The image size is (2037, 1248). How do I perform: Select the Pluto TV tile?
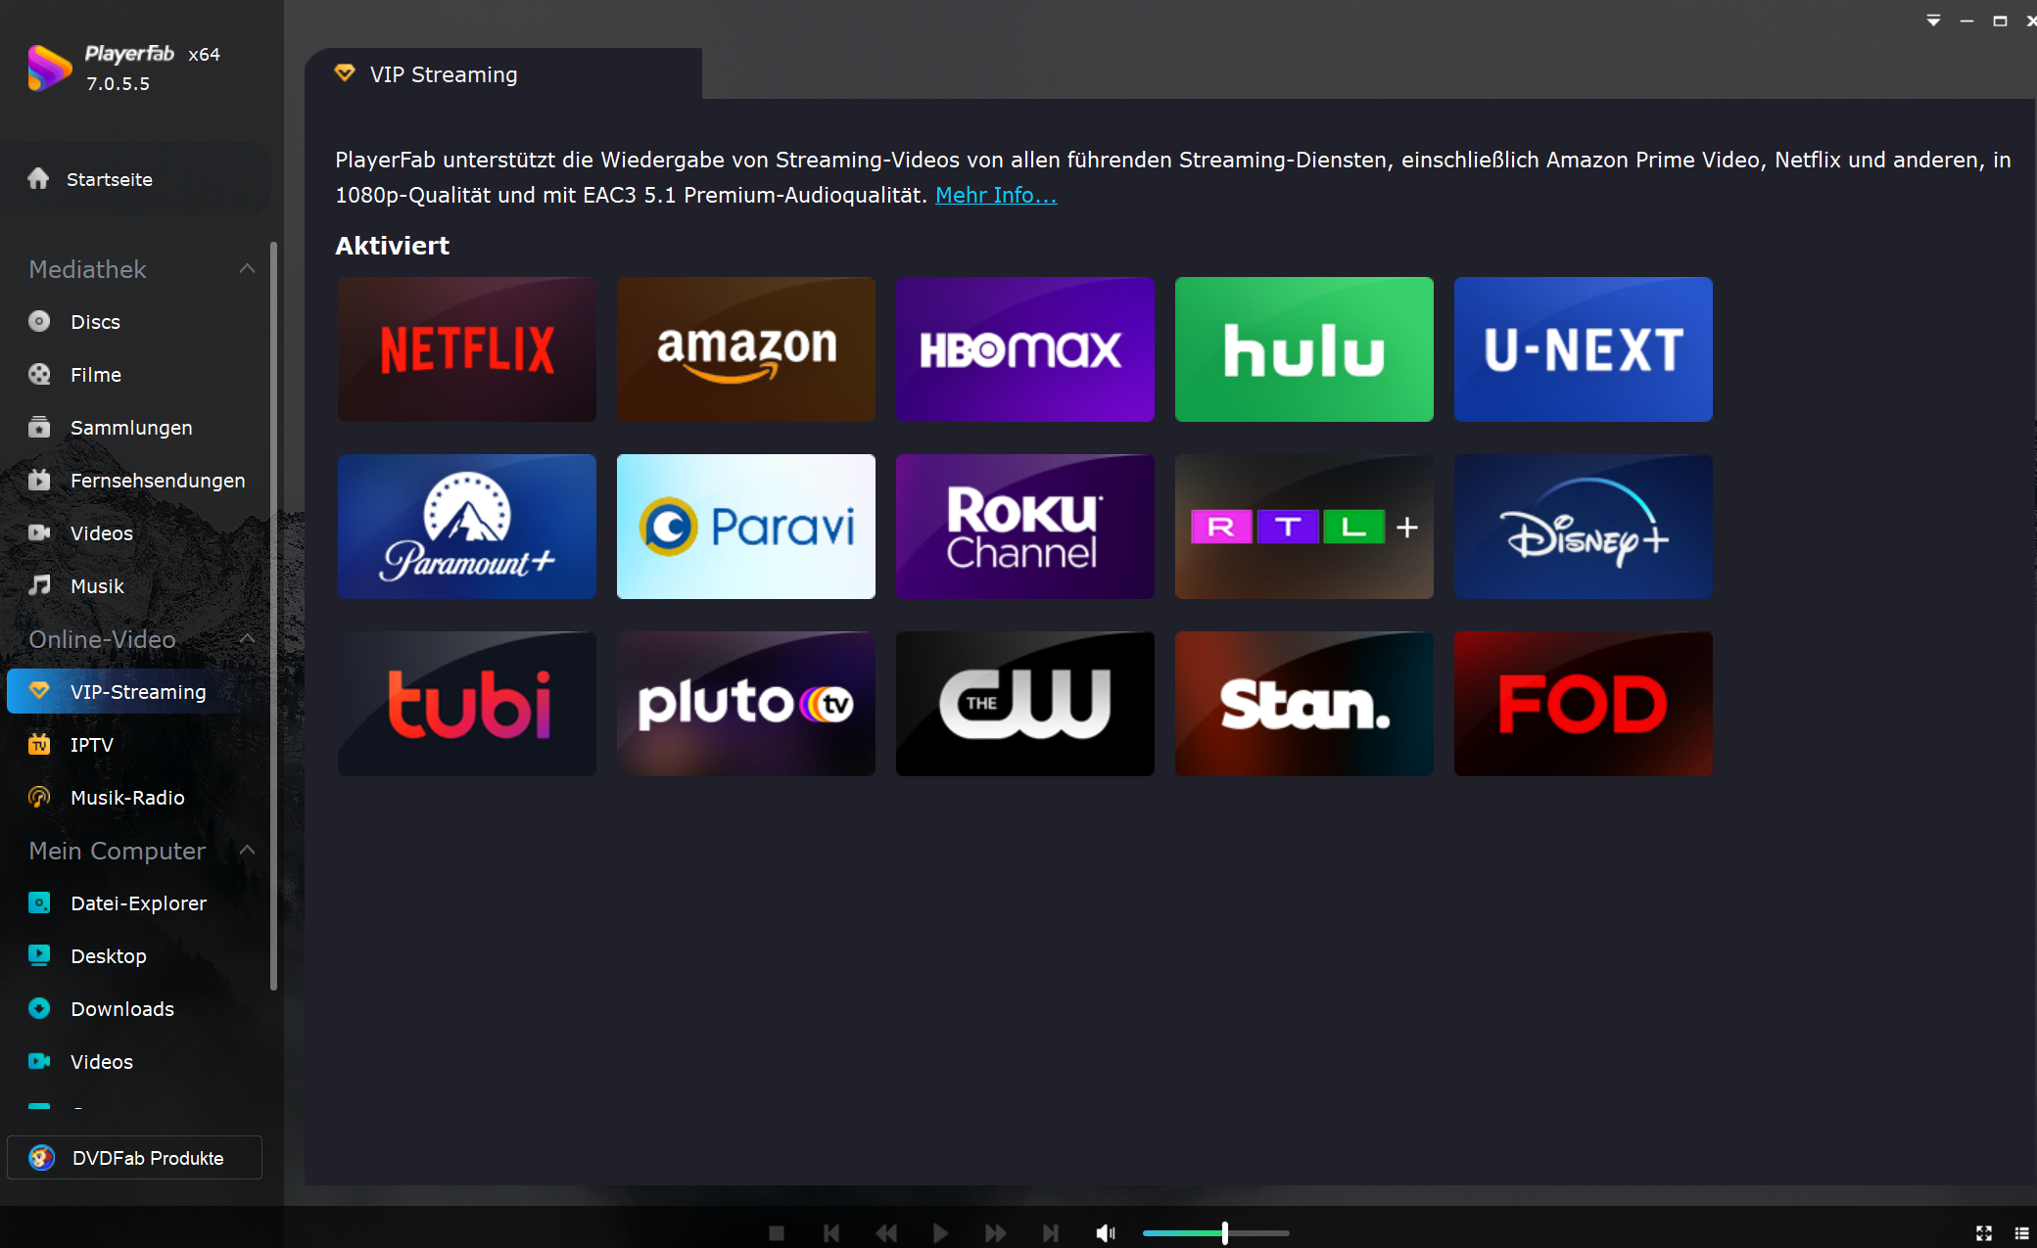point(746,704)
